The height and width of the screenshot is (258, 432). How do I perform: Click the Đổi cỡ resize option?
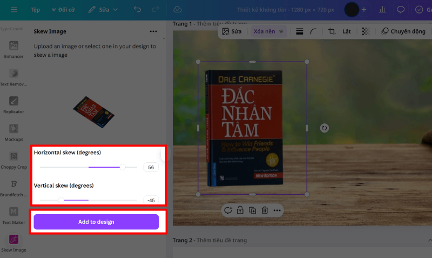pyautogui.click(x=63, y=10)
